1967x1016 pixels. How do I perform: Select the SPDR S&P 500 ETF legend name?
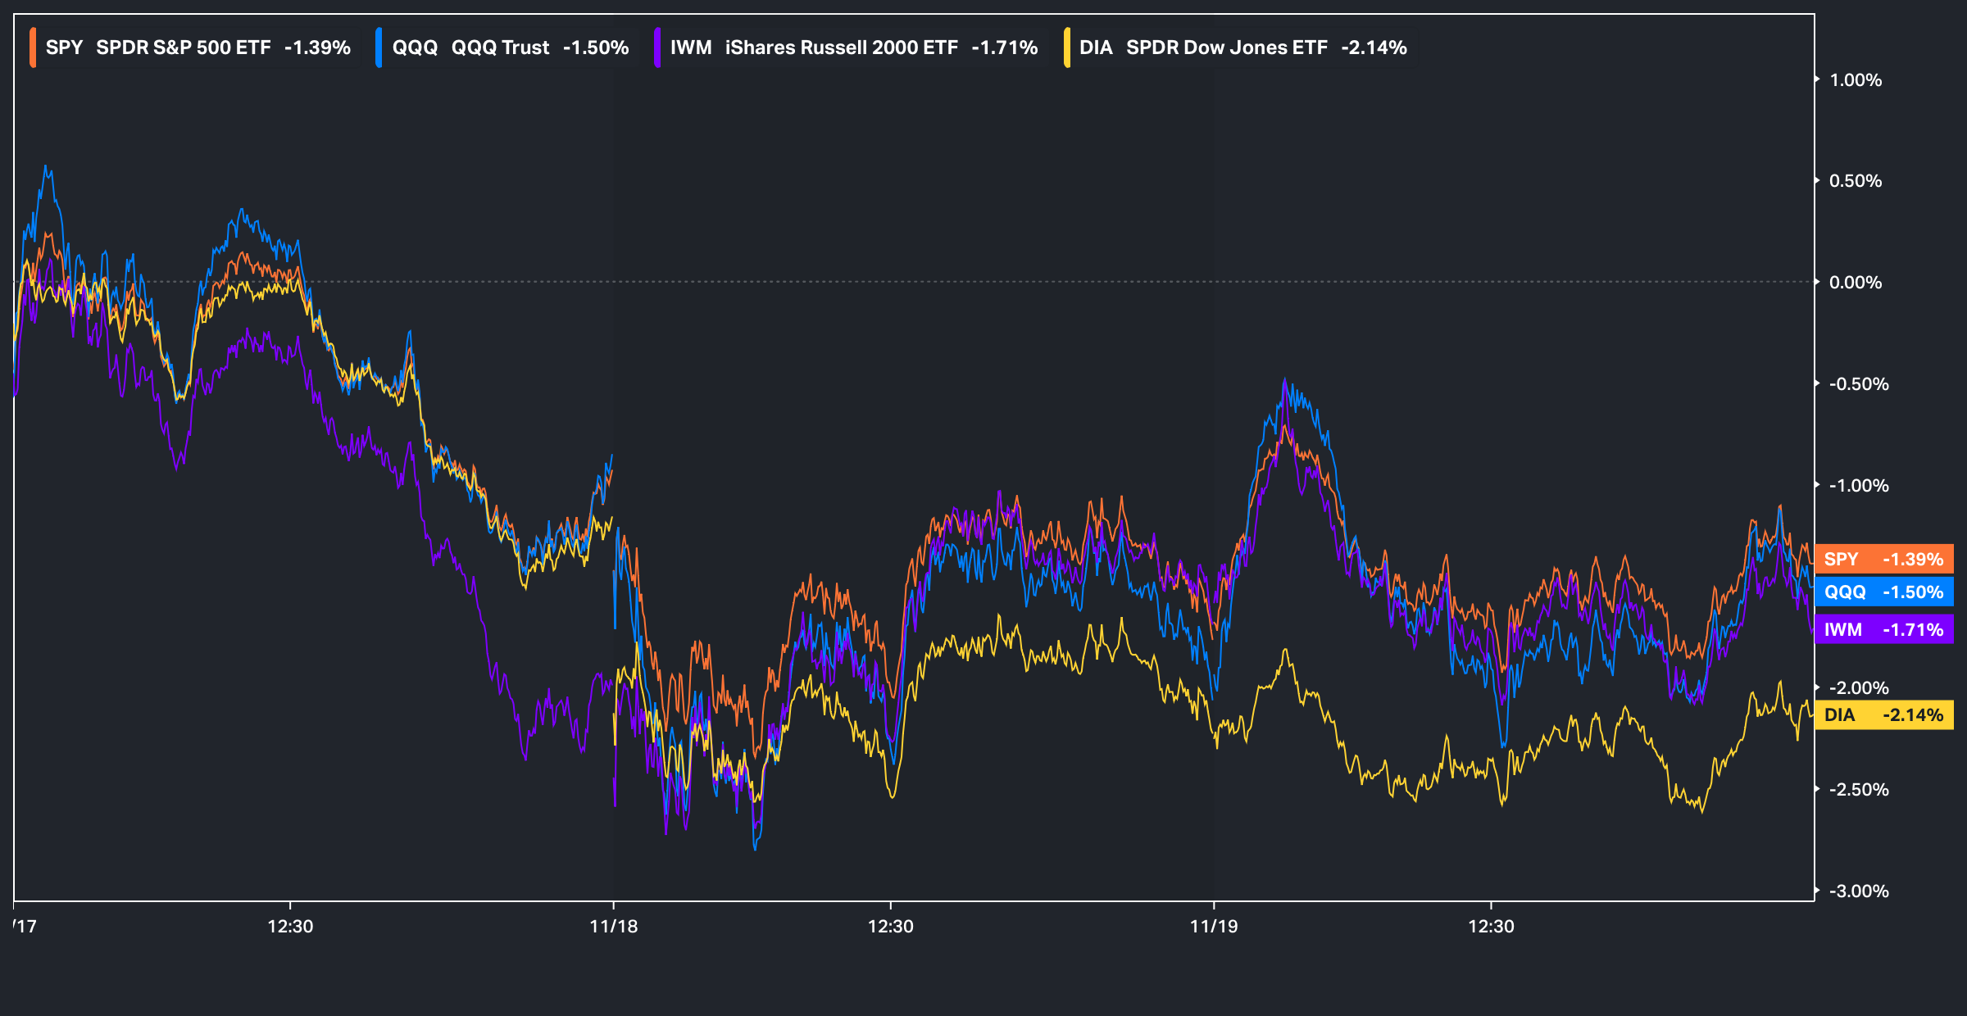[183, 48]
